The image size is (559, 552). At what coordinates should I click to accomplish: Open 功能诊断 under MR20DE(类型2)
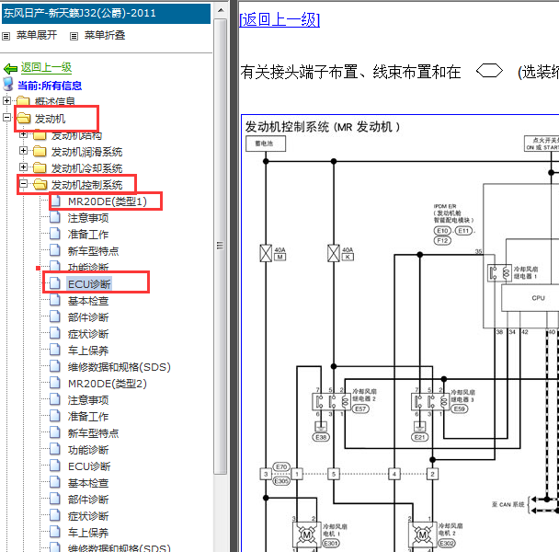[88, 450]
